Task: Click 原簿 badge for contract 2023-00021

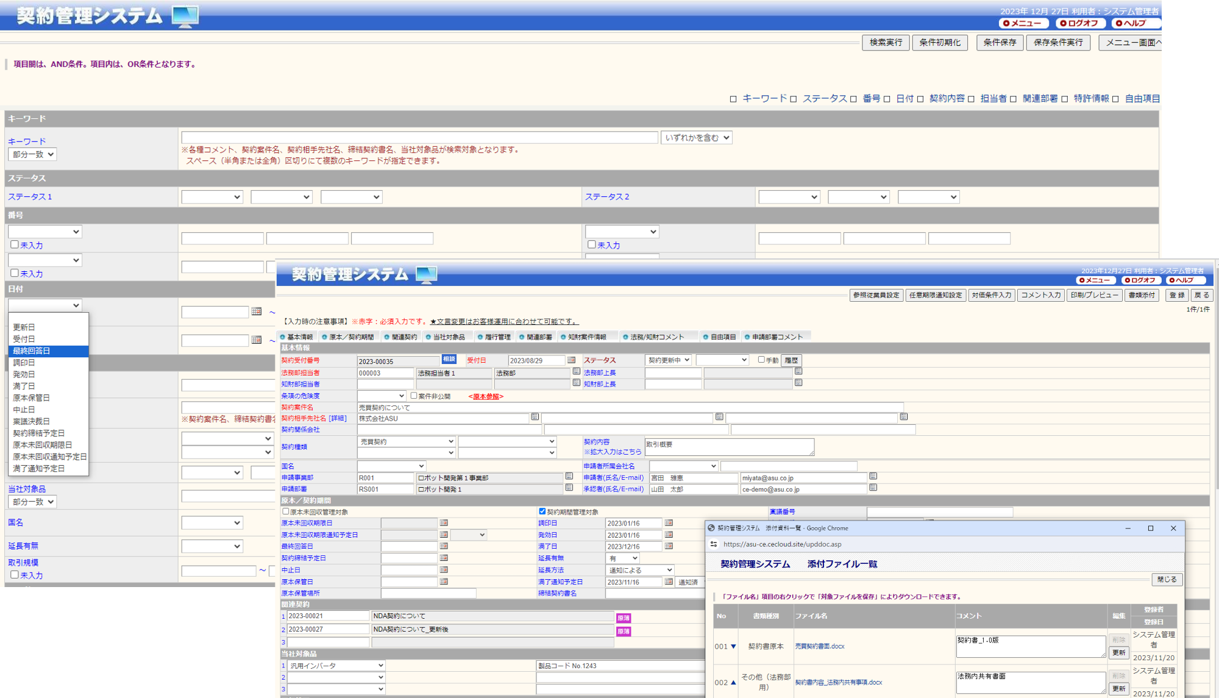Action: click(624, 618)
